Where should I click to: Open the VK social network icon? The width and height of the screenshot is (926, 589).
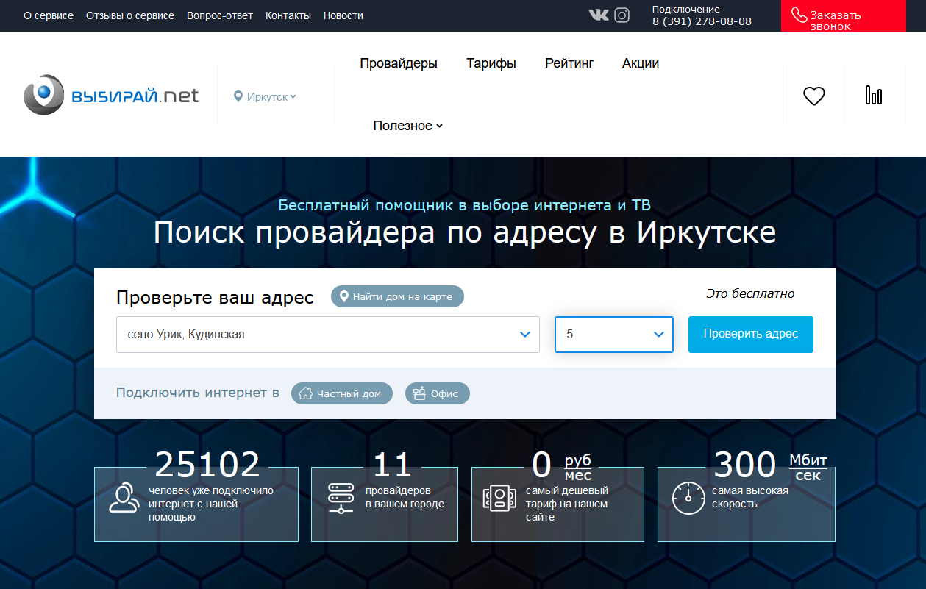(598, 15)
